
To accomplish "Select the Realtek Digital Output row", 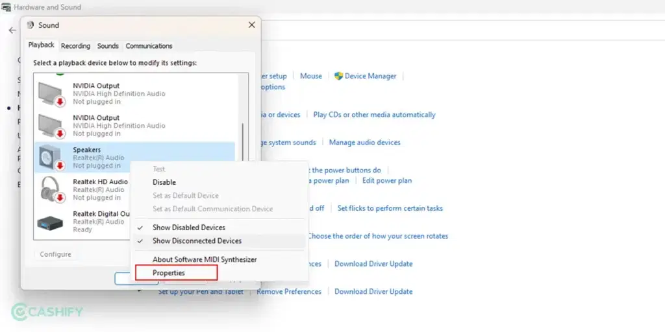I will pyautogui.click(x=82, y=222).
